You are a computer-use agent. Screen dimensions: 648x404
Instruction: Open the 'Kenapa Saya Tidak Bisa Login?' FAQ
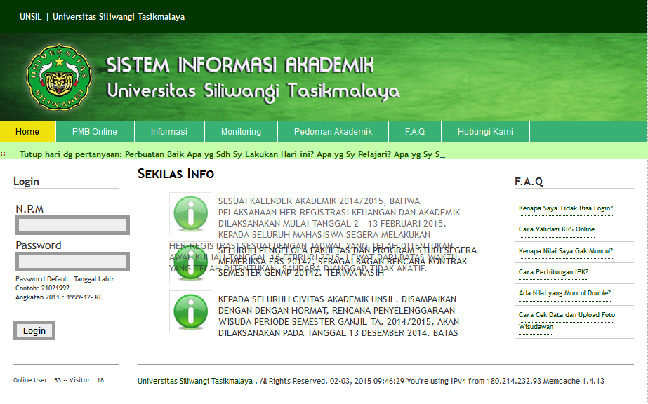pos(566,208)
